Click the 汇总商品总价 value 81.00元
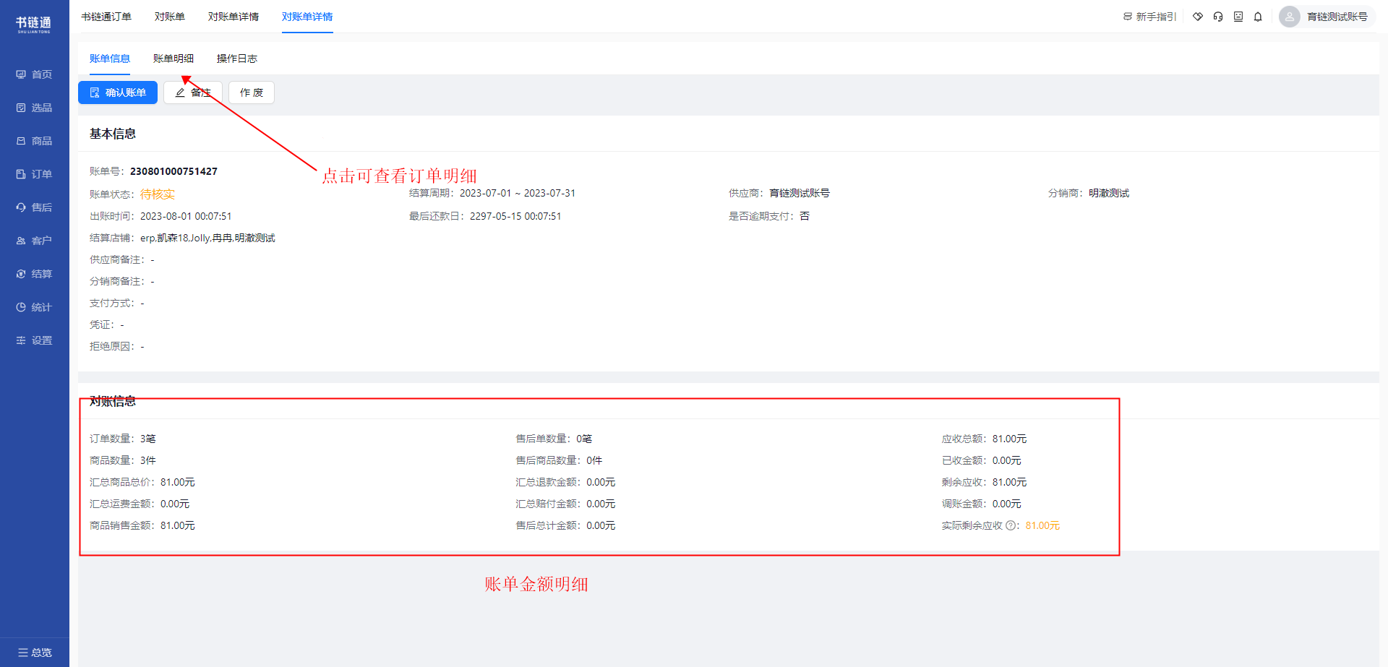Screen dimensions: 1388x667 (178, 482)
